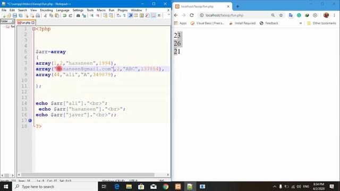Click the Google Translate extension icon

click(x=291, y=15)
